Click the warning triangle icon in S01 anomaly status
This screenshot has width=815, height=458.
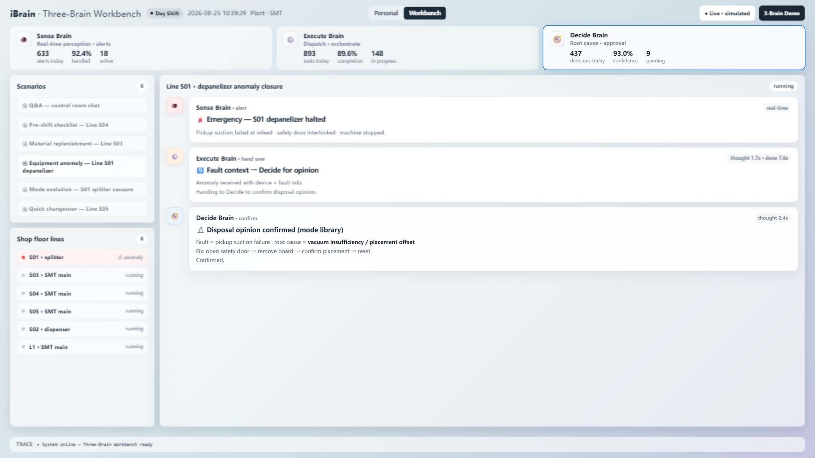point(120,257)
